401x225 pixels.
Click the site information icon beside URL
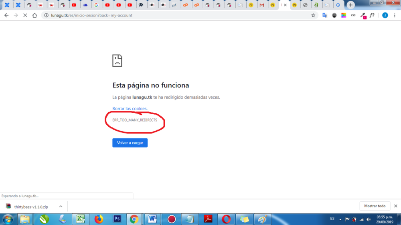click(x=46, y=15)
